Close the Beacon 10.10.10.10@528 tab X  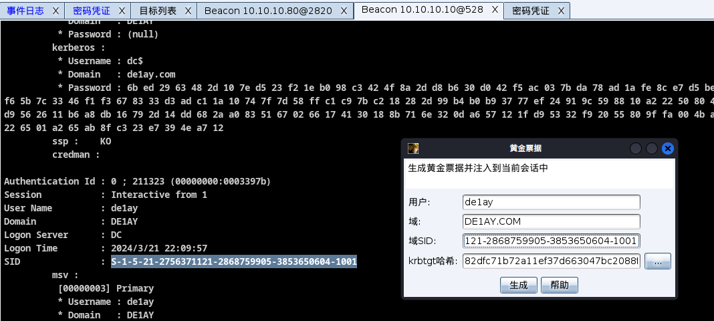pyautogui.click(x=495, y=9)
